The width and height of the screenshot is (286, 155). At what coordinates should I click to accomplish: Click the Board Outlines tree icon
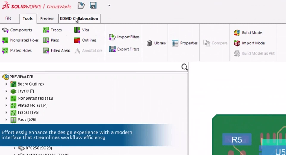coord(13,84)
